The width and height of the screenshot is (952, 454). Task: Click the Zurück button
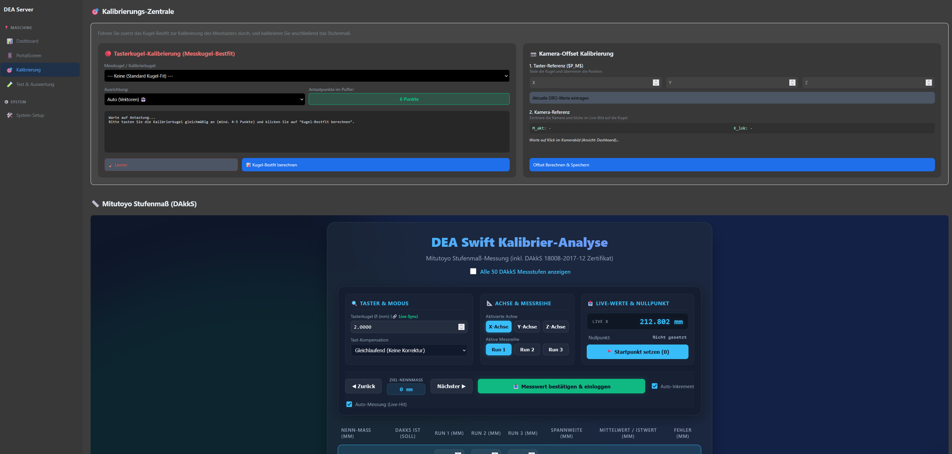point(363,386)
